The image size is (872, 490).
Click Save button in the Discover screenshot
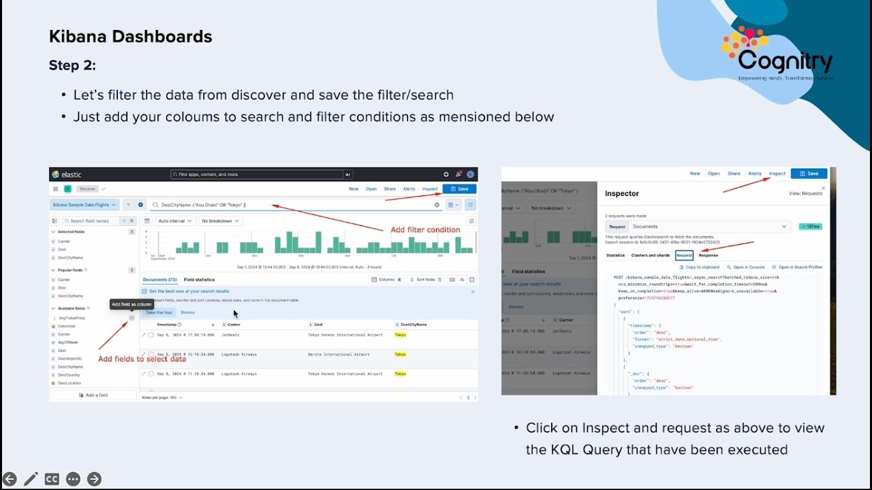pyautogui.click(x=460, y=189)
